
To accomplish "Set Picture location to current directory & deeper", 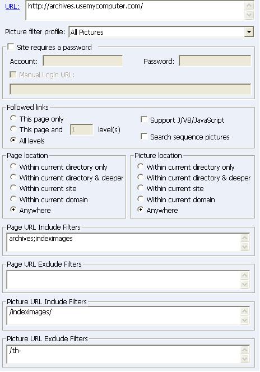I will click(141, 178).
